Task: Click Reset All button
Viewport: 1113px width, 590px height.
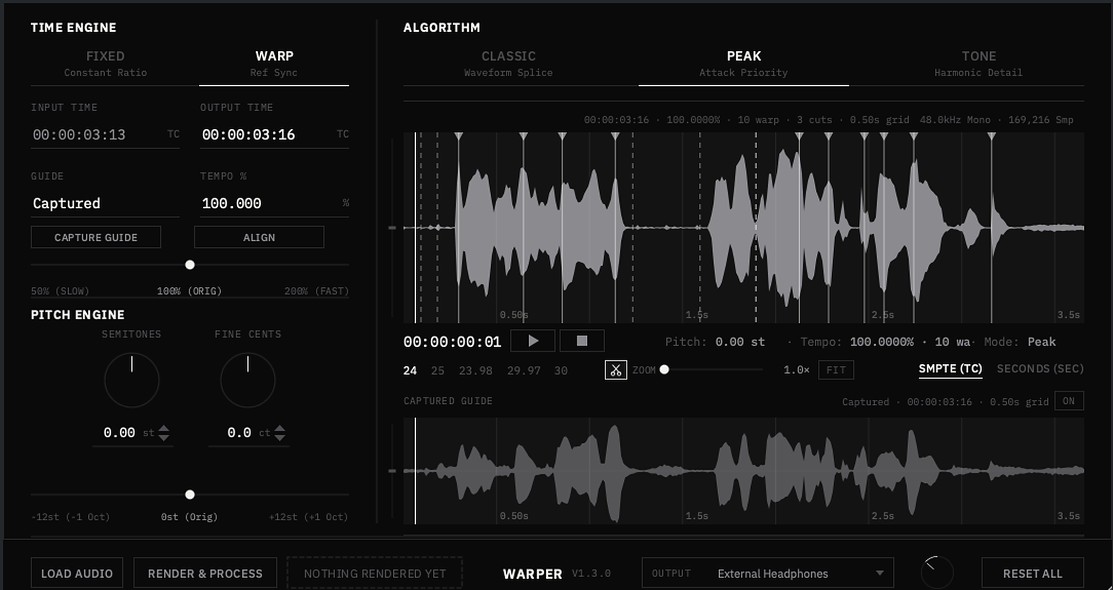Action: coord(1033,573)
